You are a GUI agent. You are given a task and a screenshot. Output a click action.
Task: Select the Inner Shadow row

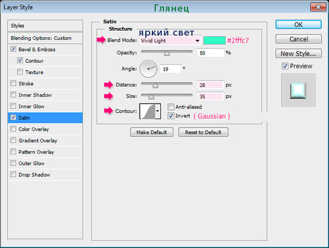pos(45,95)
